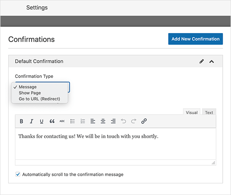Apply strikethrough formatting
Screen dimensions: 231x195
62,121
